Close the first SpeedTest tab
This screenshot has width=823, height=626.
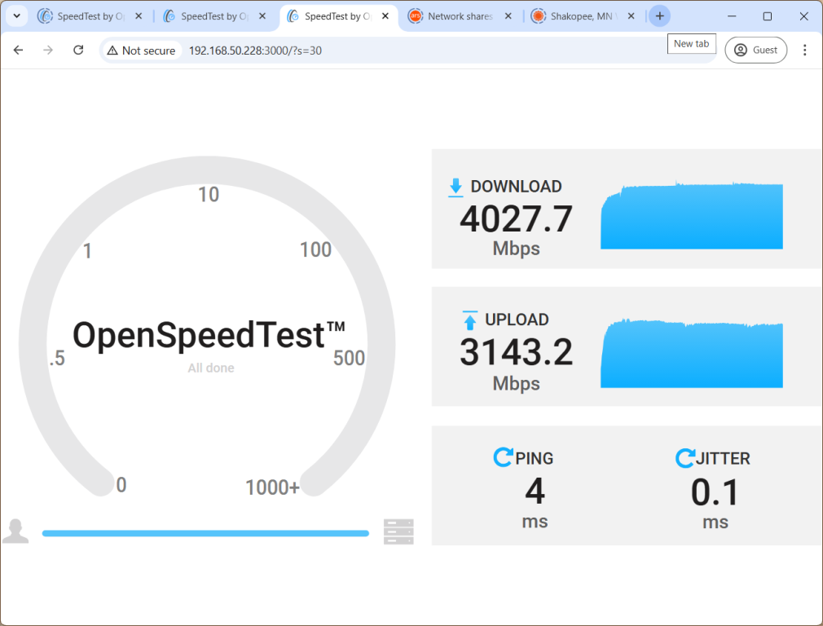click(x=139, y=16)
